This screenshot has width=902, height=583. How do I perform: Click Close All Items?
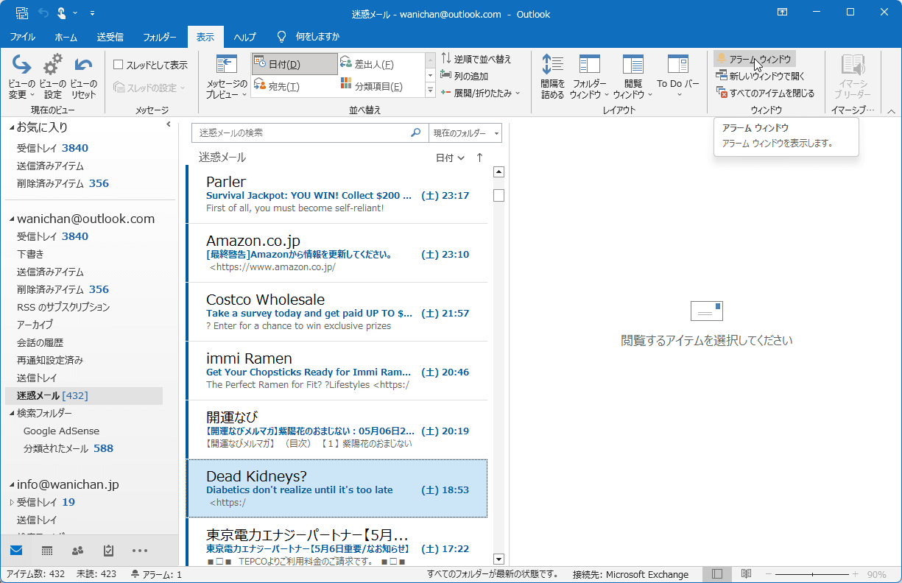click(x=765, y=93)
